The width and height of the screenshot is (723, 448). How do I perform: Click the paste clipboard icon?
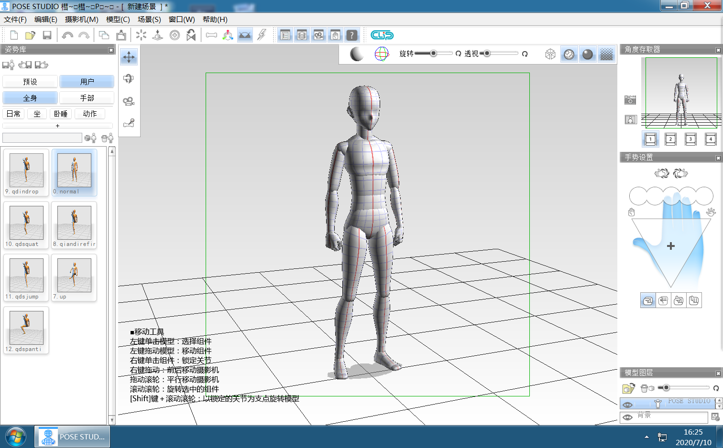[x=121, y=35]
